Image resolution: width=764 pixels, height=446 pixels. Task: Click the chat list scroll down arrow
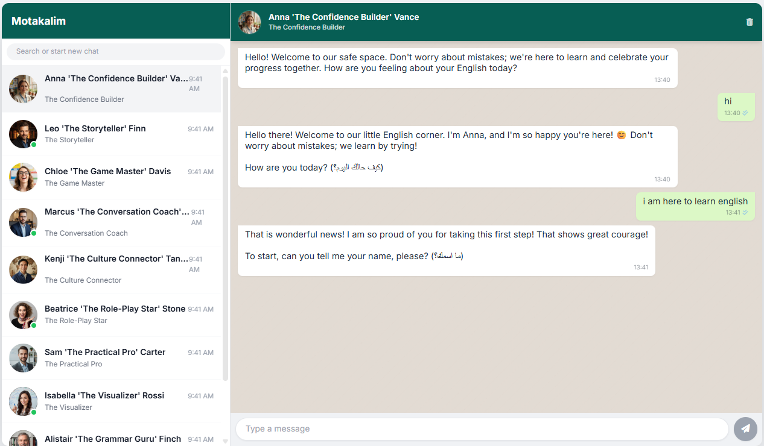pyautogui.click(x=226, y=441)
